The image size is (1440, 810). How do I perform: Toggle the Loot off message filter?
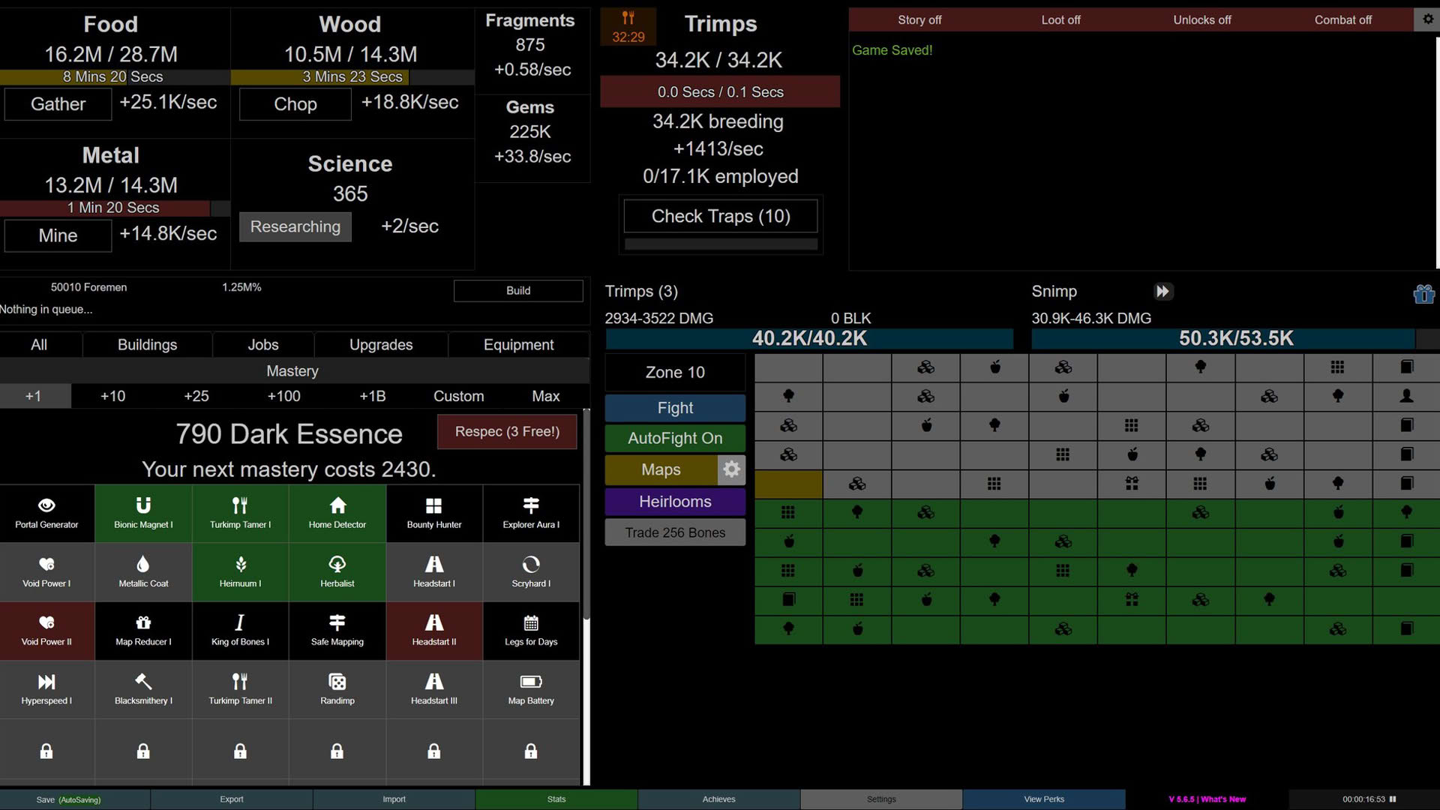(x=1060, y=19)
